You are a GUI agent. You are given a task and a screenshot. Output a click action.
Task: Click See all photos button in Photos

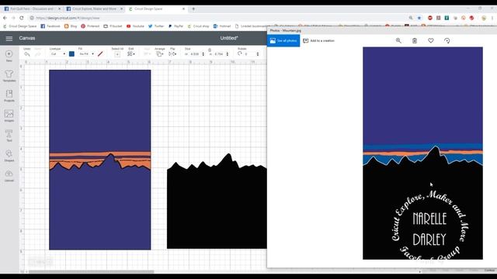tap(283, 41)
